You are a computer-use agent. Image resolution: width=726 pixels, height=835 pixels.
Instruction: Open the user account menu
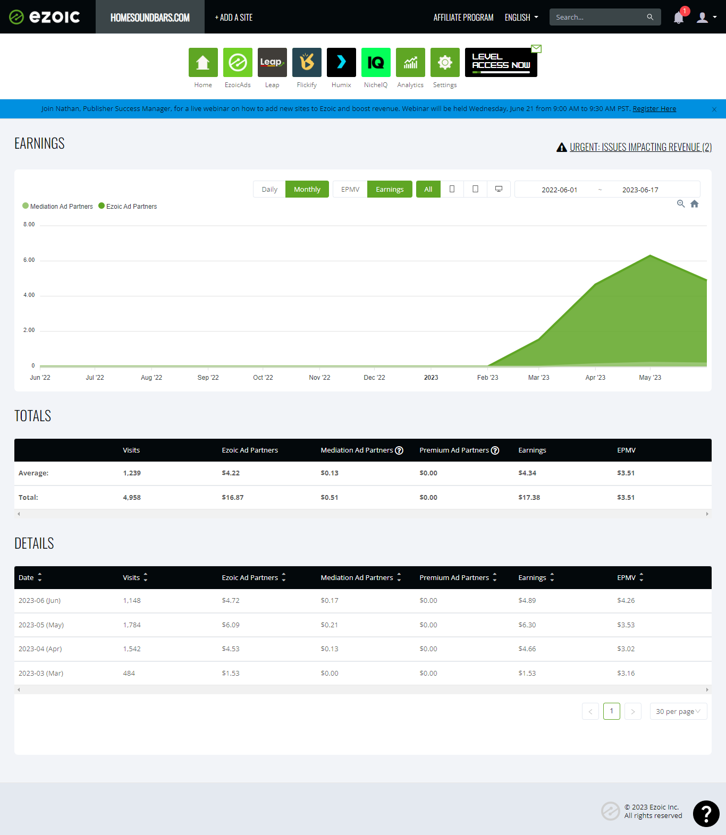pyautogui.click(x=707, y=18)
